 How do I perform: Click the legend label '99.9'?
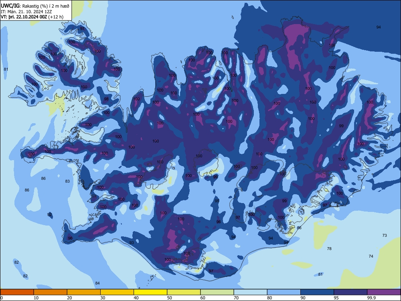371,298
